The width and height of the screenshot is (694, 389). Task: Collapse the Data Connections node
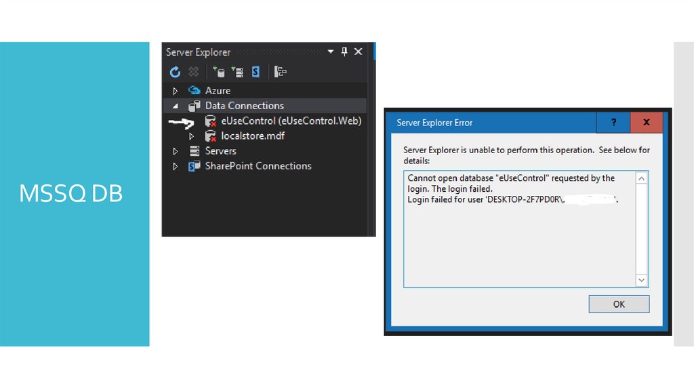(176, 106)
